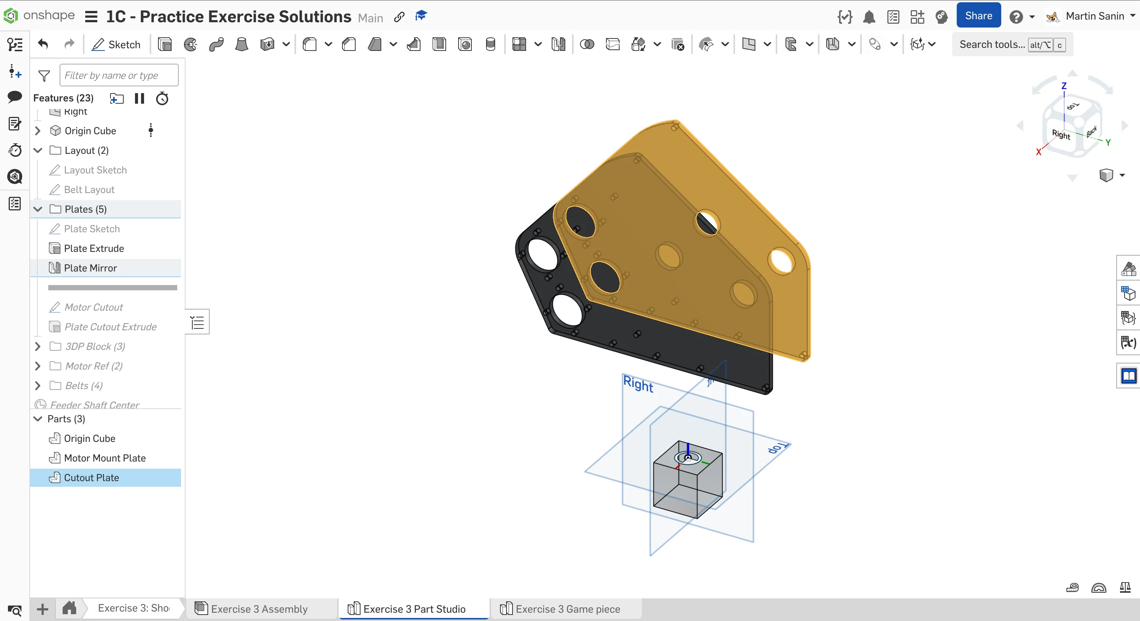Click the Sweep tool icon

(x=216, y=44)
